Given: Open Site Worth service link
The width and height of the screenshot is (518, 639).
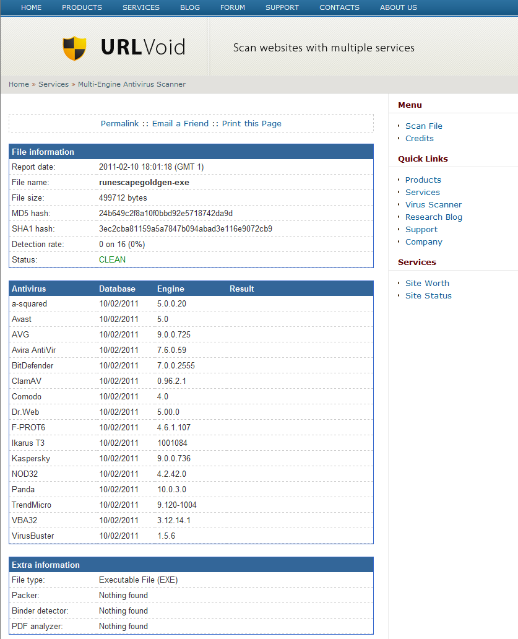Looking at the screenshot, I should (x=427, y=283).
